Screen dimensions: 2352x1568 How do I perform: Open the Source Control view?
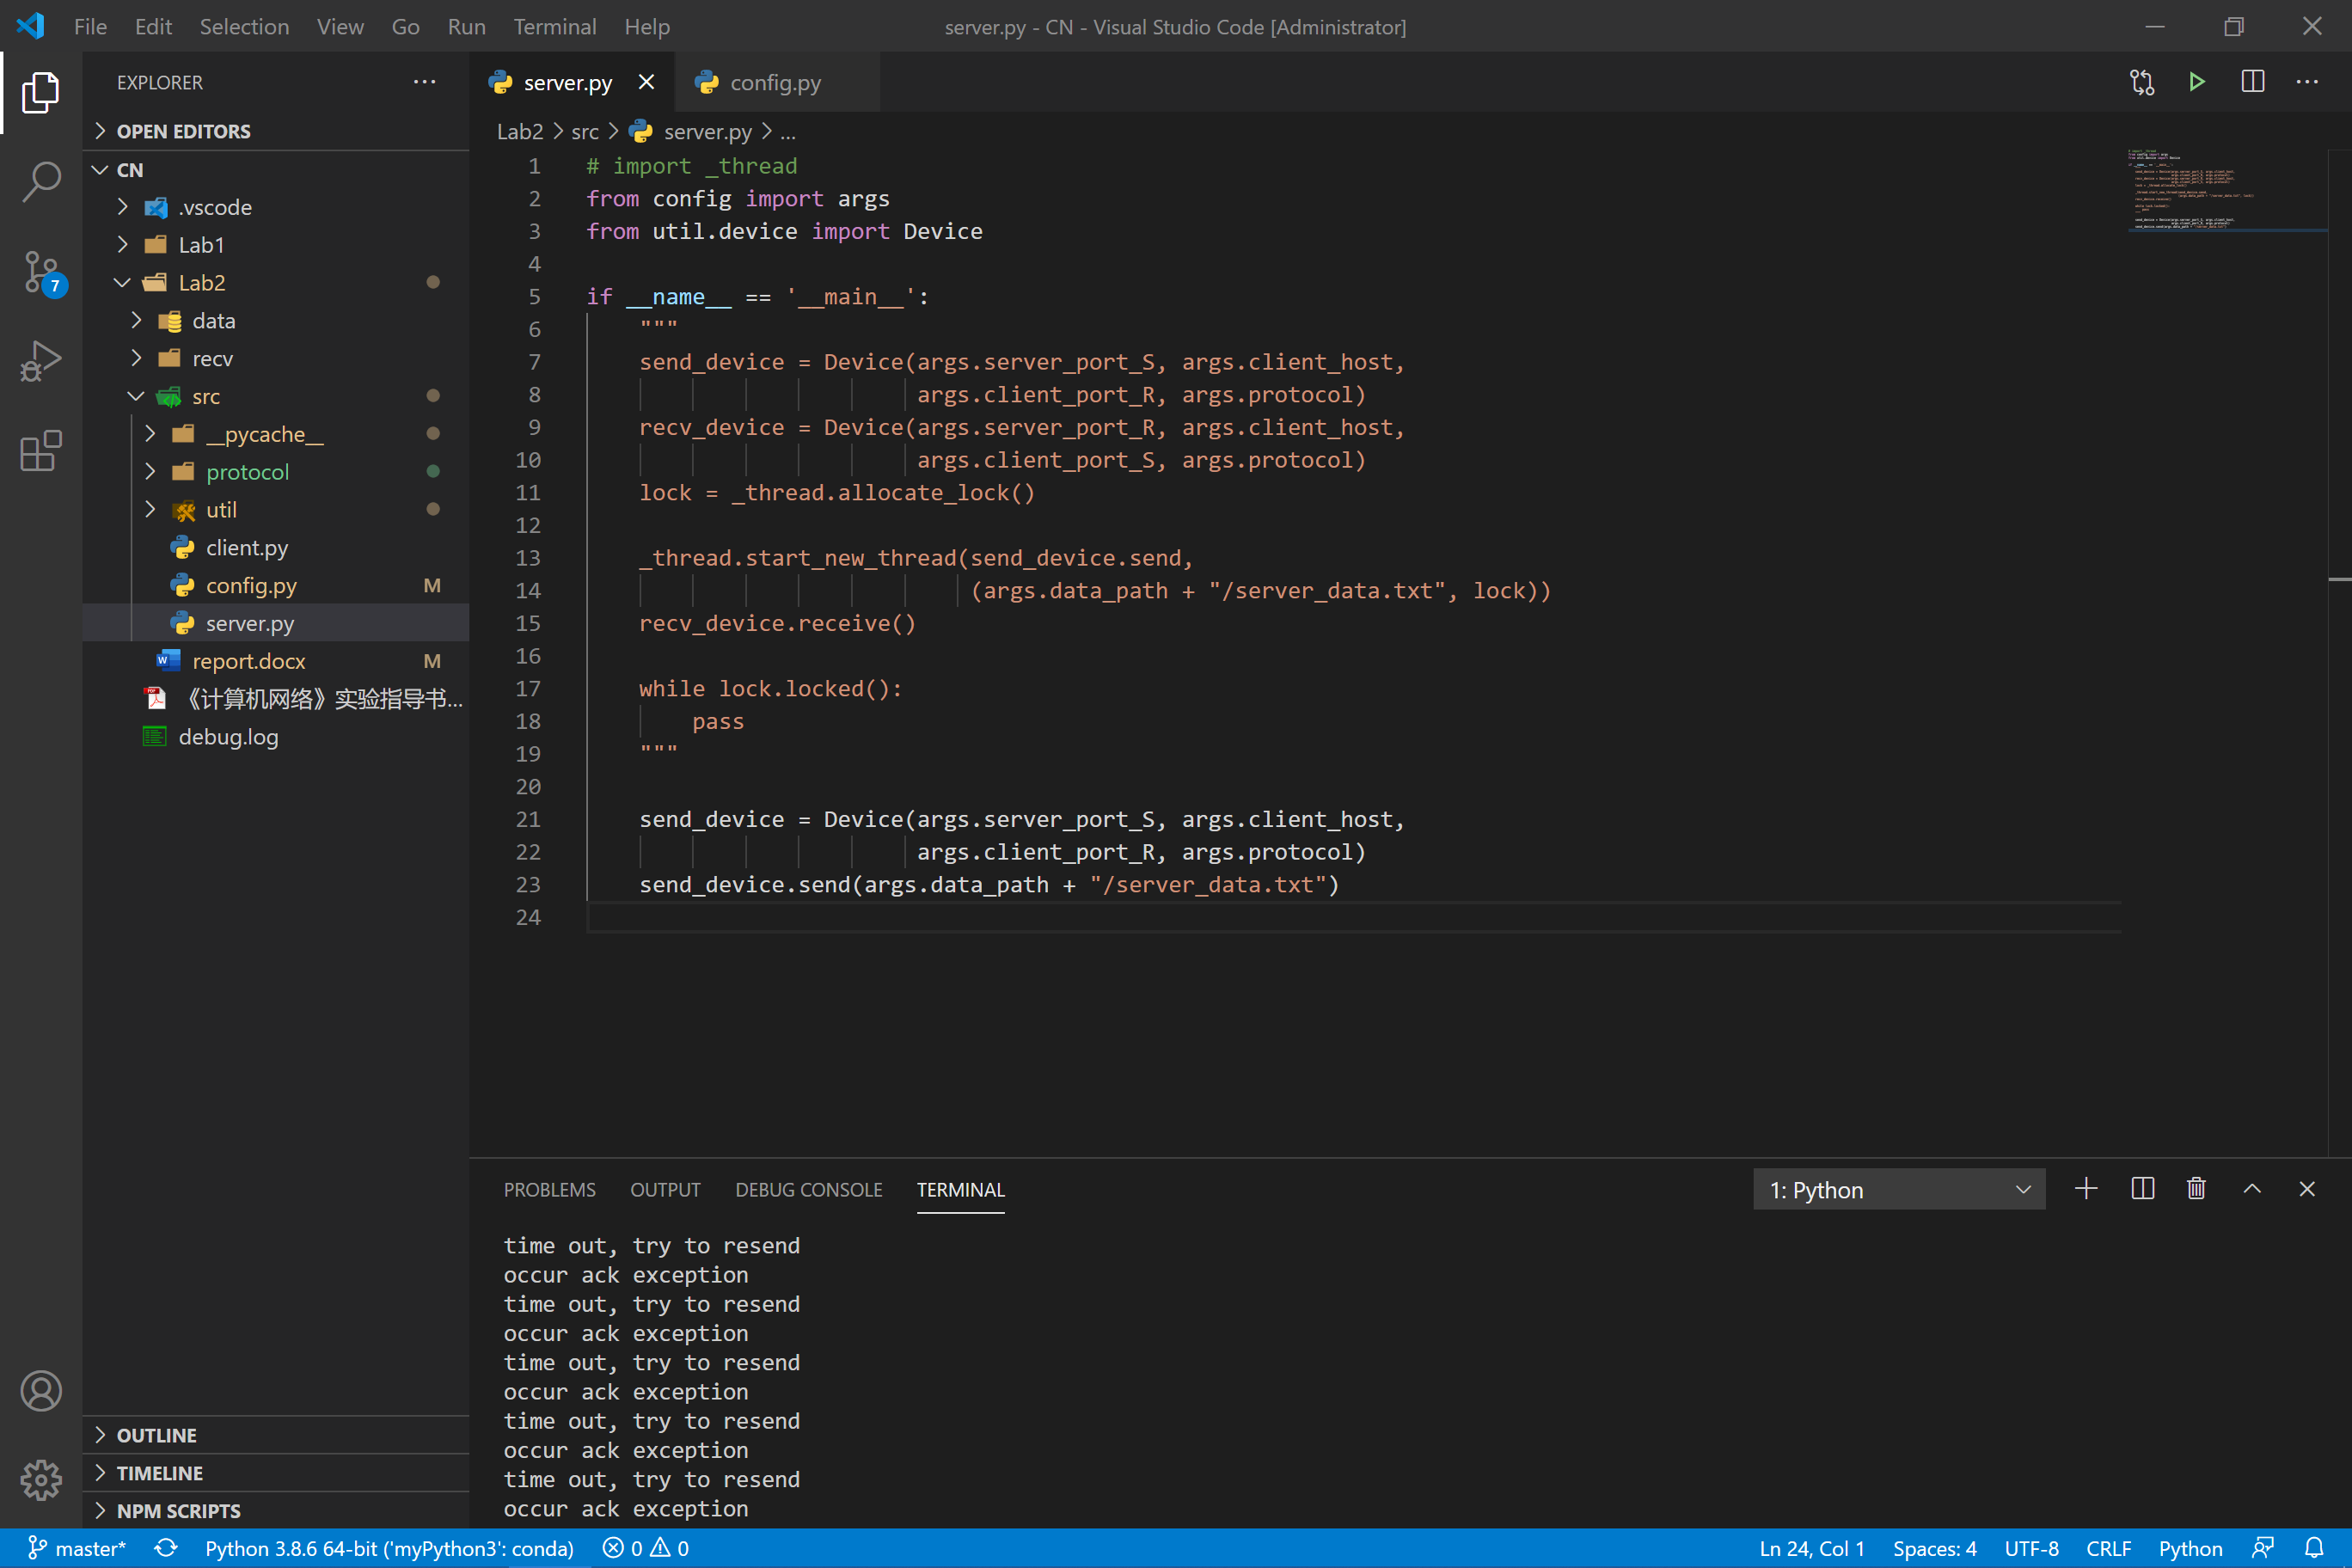coord(41,272)
